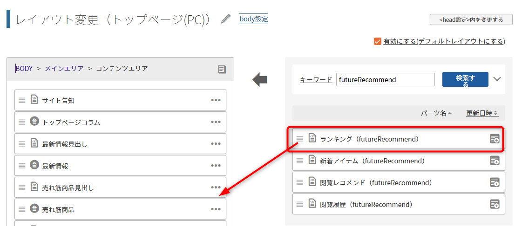
Task: Select the サイト告知 part name
Action: [59, 101]
